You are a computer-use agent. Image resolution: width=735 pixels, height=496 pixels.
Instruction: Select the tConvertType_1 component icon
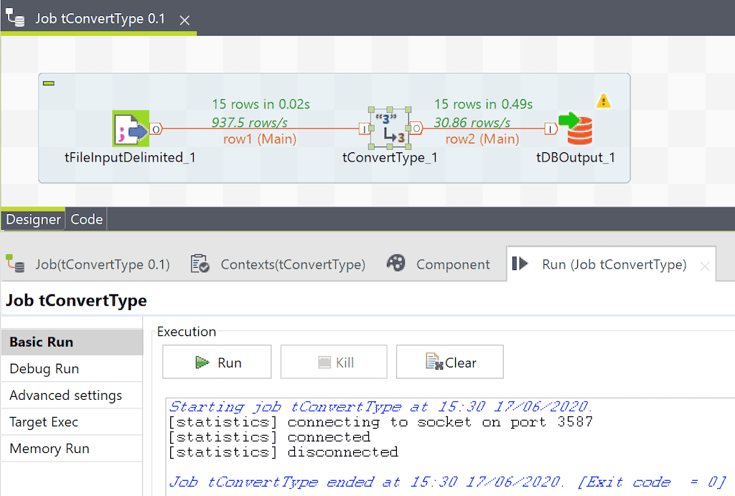(390, 128)
